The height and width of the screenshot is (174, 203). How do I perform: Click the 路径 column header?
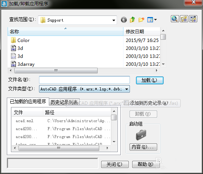pyautogui.click(x=77, y=112)
